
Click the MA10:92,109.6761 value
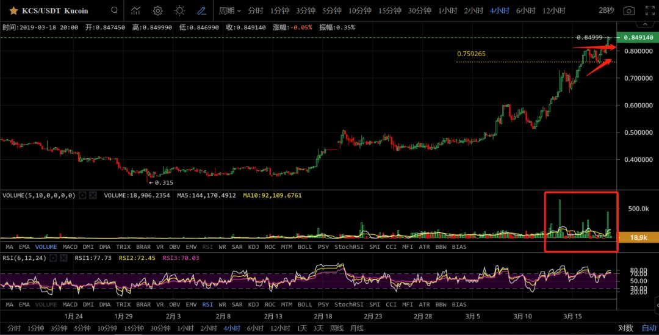(272, 195)
